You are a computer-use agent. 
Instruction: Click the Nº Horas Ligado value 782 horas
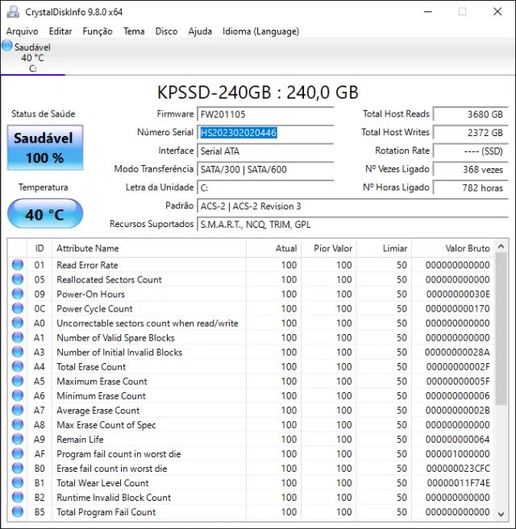(x=470, y=188)
